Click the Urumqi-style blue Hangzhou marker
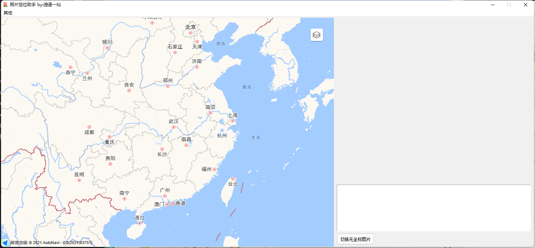The image size is (535, 248). click(x=221, y=130)
